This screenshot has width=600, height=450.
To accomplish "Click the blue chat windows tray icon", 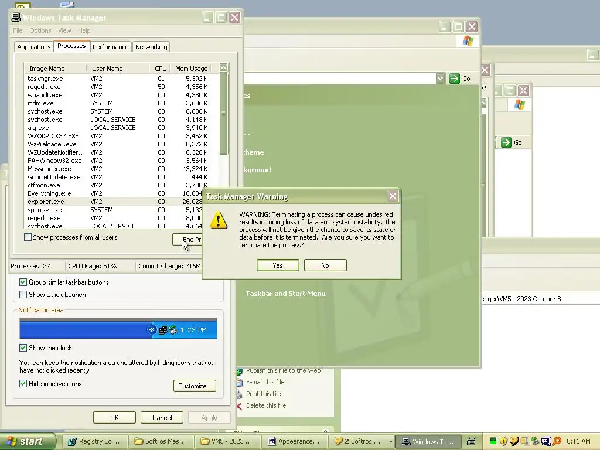I will (546, 441).
